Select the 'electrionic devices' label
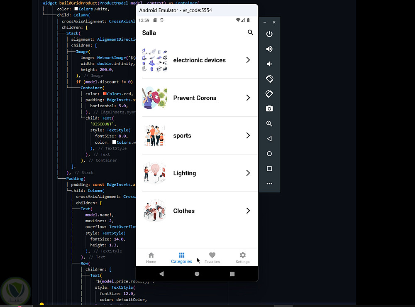Image resolution: width=415 pixels, height=307 pixels. tap(199, 60)
